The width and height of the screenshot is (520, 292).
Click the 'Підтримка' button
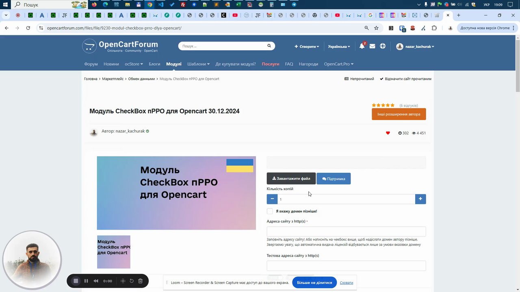click(x=334, y=178)
